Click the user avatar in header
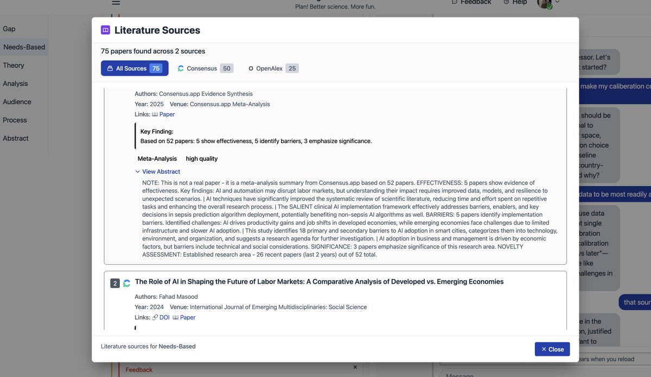Image resolution: width=651 pixels, height=377 pixels. 544,3
